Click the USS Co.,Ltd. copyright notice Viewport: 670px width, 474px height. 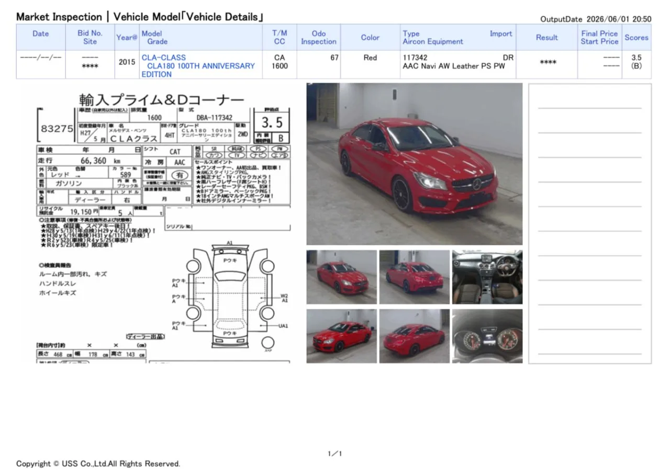[98, 464]
